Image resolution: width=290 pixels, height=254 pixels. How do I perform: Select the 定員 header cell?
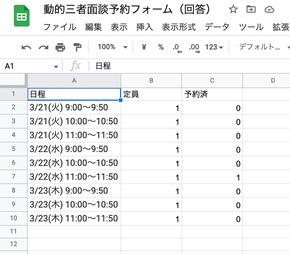(x=151, y=94)
